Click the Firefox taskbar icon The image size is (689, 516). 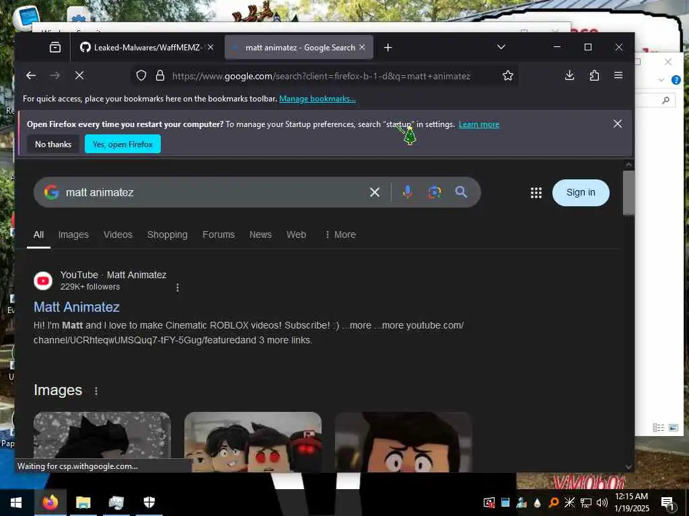(50, 503)
